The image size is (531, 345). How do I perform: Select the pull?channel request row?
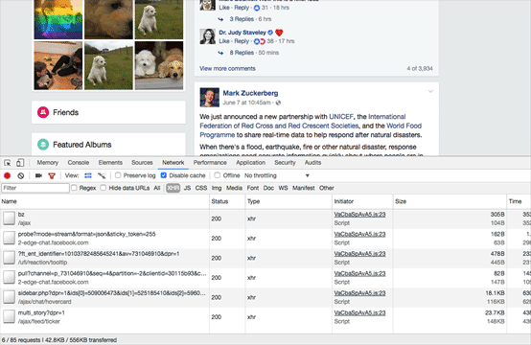click(265, 278)
